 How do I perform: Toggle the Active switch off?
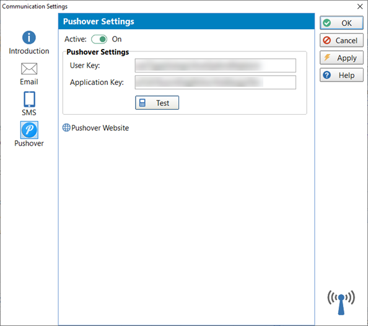click(99, 39)
